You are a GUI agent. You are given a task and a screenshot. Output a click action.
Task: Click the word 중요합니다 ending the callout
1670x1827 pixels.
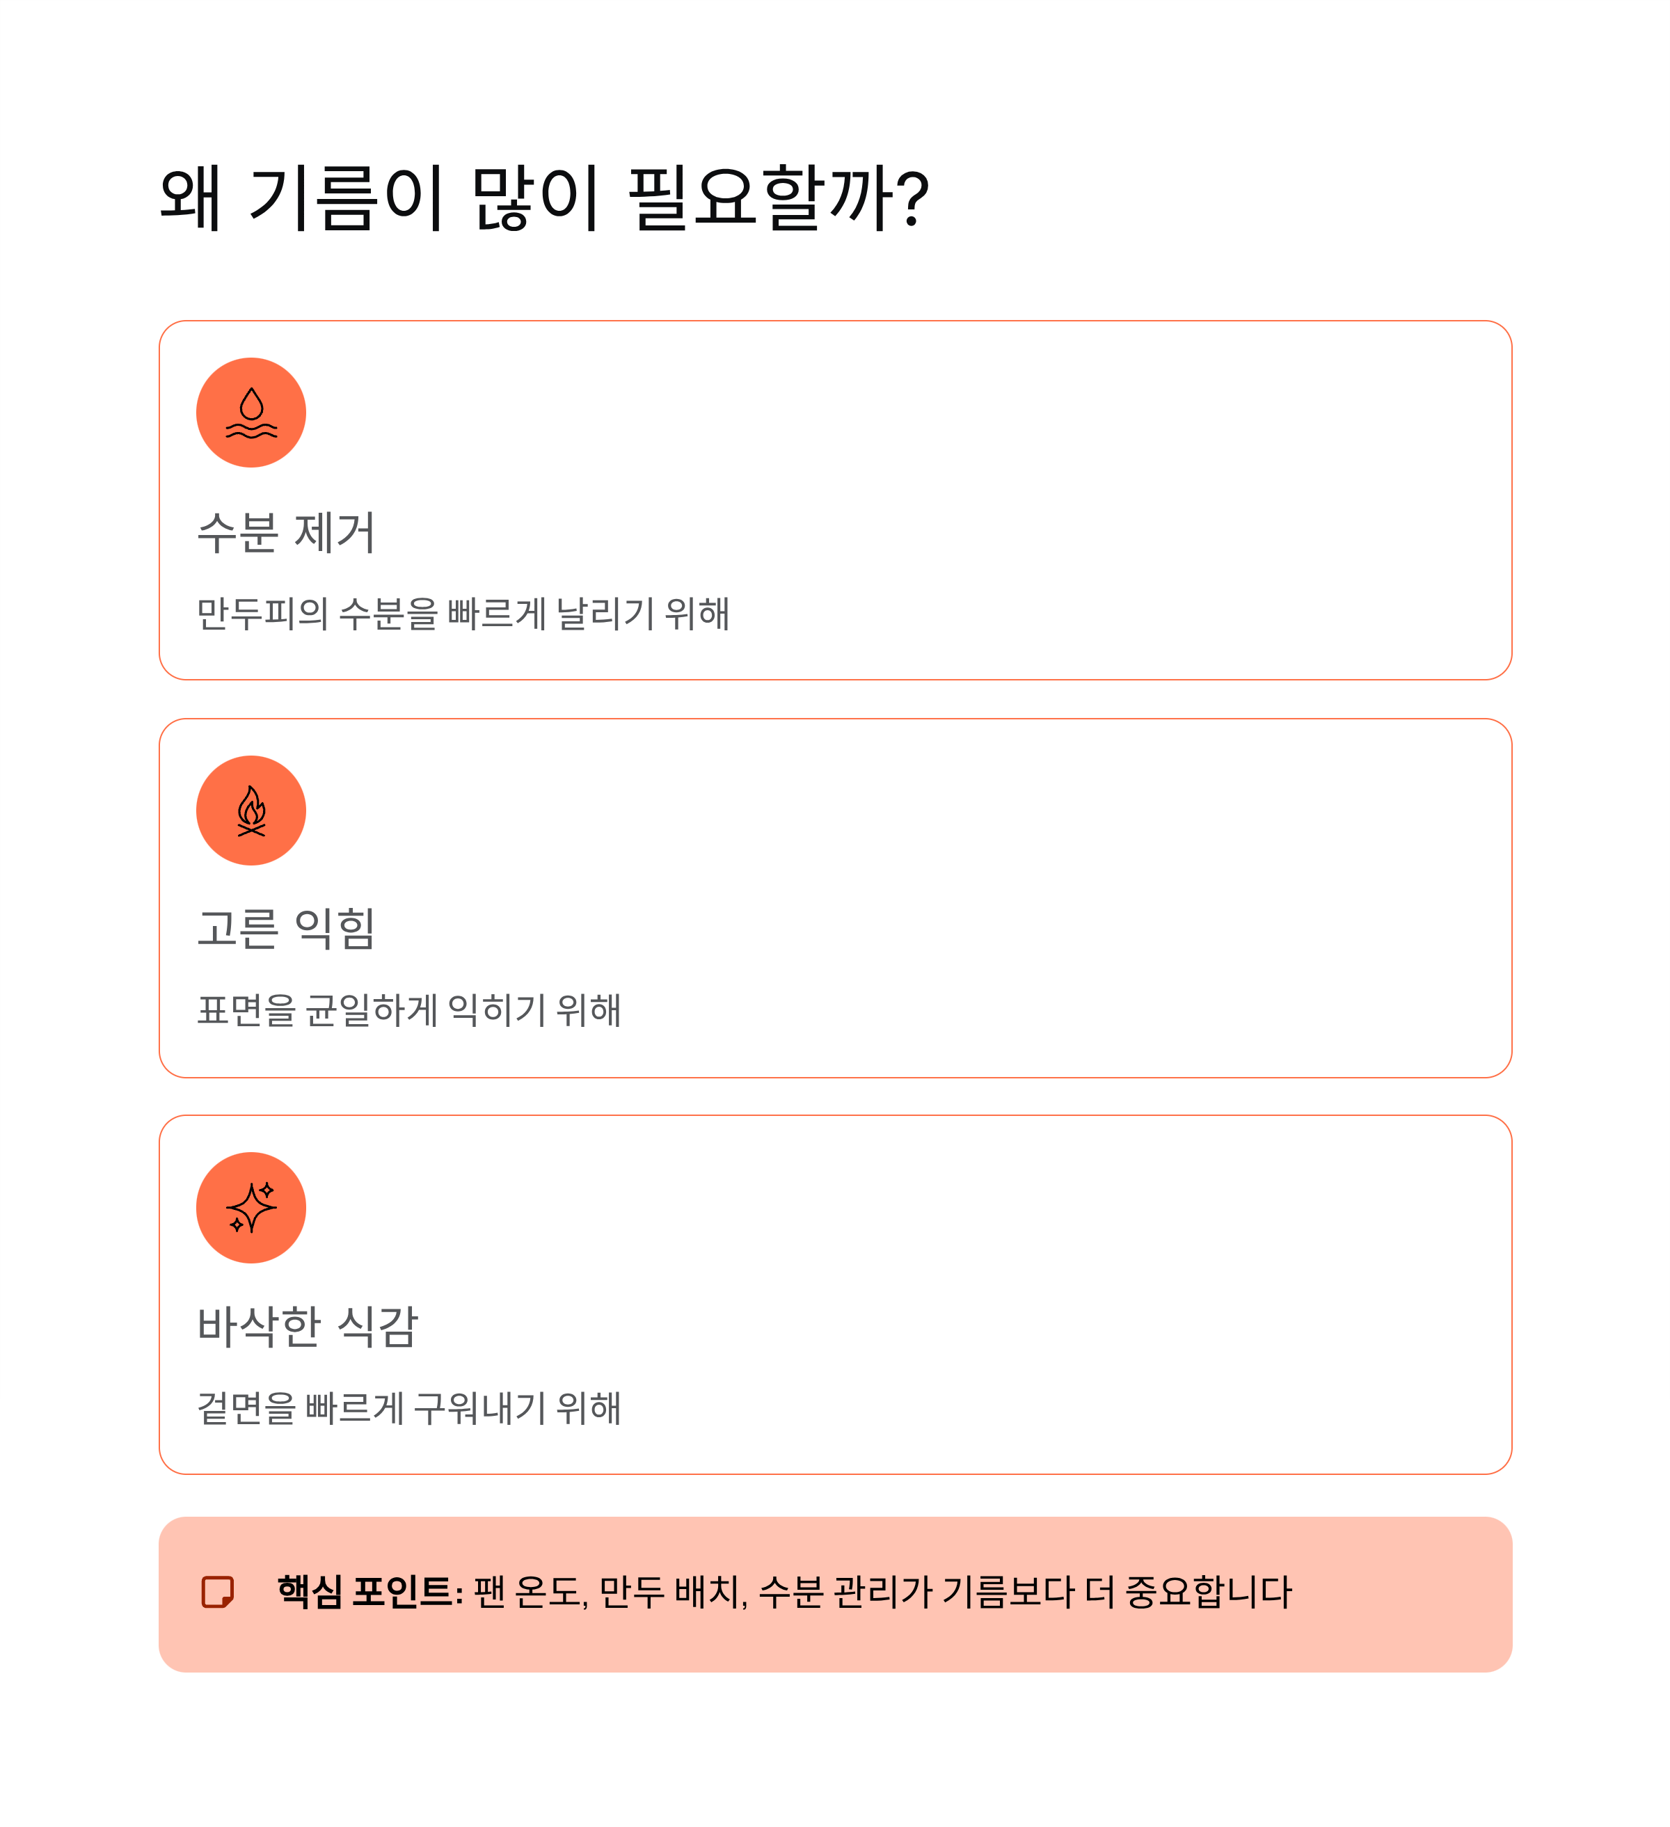tap(1209, 1593)
